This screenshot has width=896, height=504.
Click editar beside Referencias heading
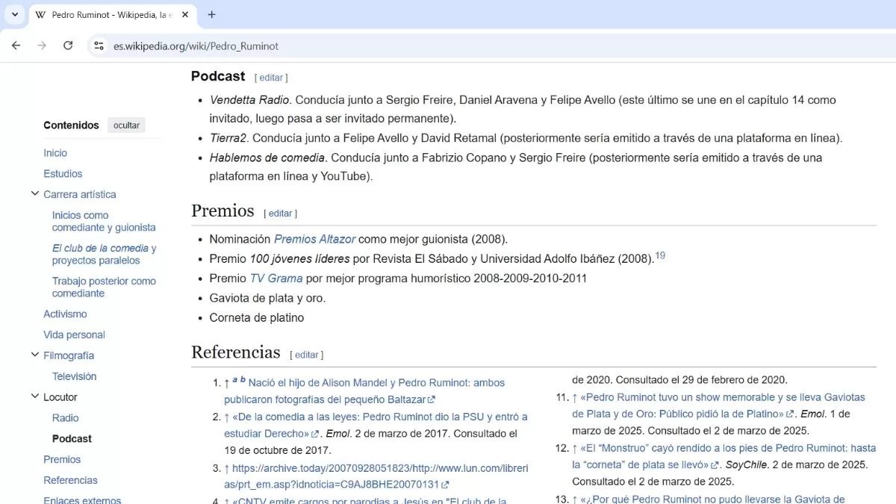pos(306,355)
